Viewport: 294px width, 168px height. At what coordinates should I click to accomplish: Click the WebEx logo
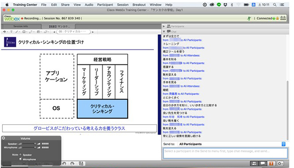pyautogui.click(x=12, y=18)
